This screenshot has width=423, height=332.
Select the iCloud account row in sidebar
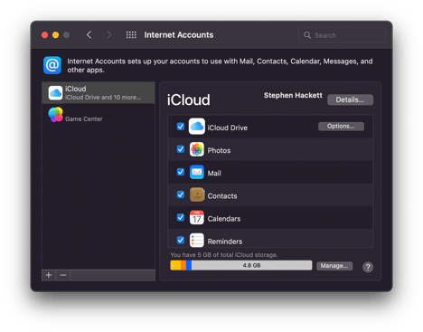coord(99,93)
